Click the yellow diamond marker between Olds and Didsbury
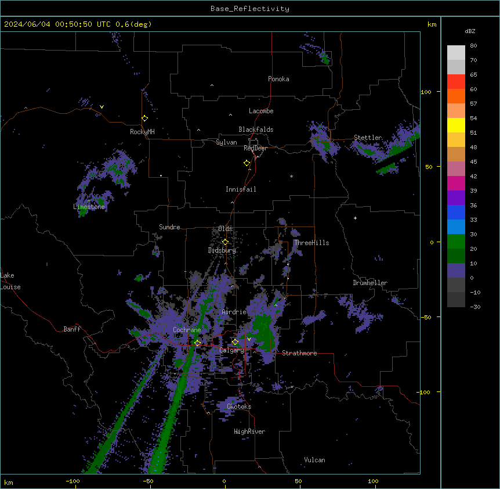 pyautogui.click(x=225, y=242)
